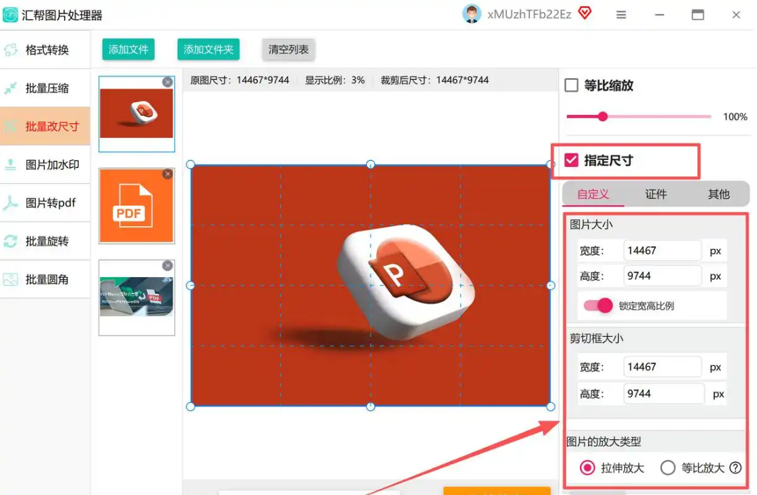Open the 图片加水印 watermark section

pos(45,165)
